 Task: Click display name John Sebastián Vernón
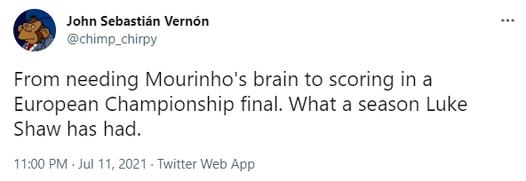click(138, 21)
